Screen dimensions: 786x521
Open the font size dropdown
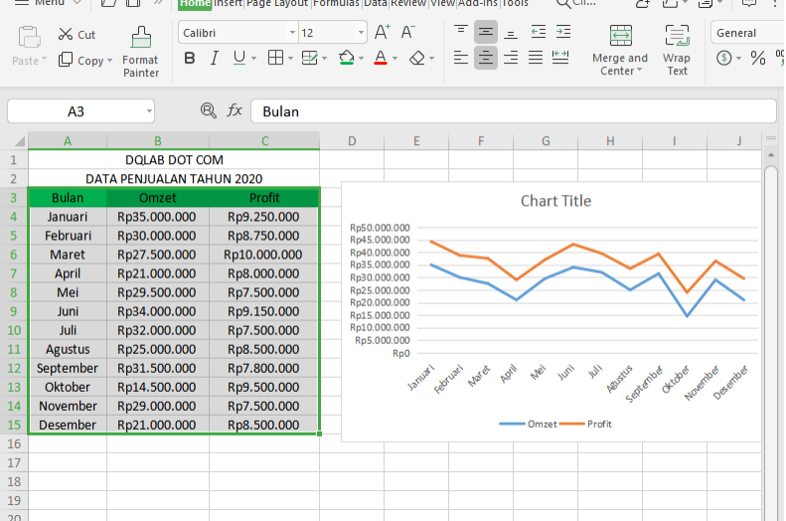click(360, 33)
